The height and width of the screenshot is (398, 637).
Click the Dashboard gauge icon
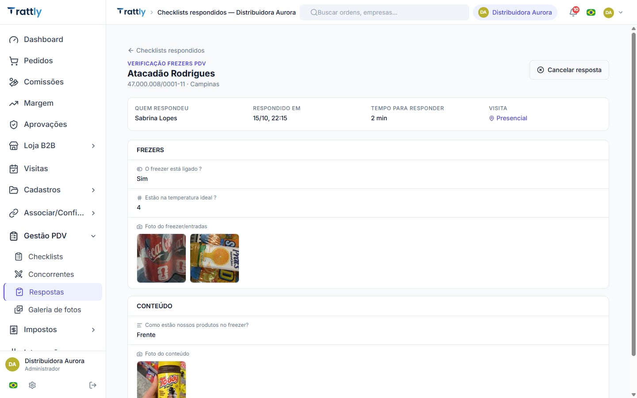pos(14,40)
